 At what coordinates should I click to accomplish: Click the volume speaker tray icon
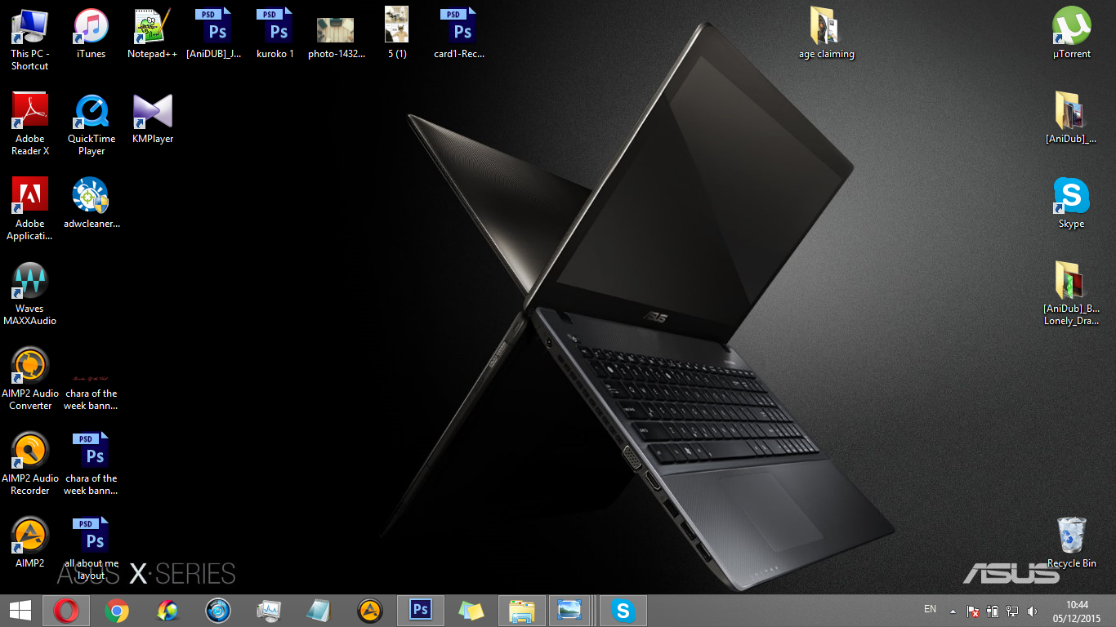coord(1032,611)
